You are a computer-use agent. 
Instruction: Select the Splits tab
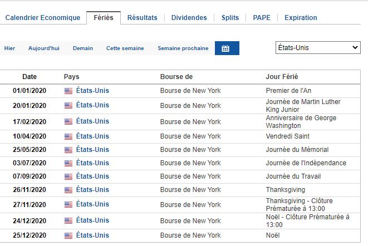coord(230,18)
